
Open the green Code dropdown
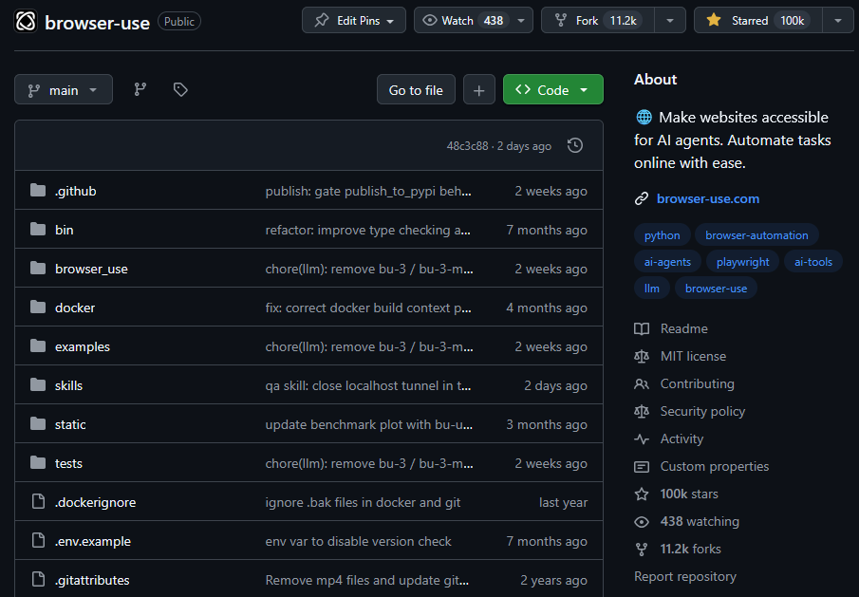tap(553, 90)
